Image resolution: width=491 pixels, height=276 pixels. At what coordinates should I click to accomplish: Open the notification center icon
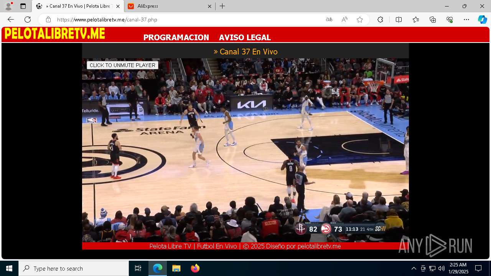478,268
